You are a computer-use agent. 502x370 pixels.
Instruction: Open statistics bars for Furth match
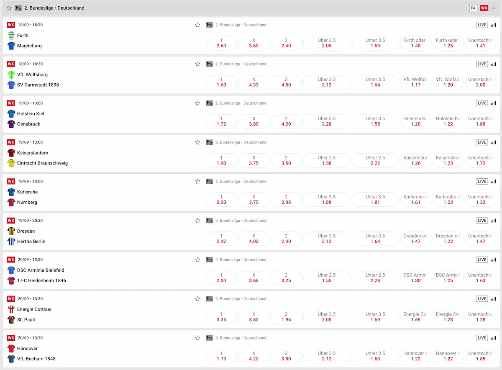[493, 25]
